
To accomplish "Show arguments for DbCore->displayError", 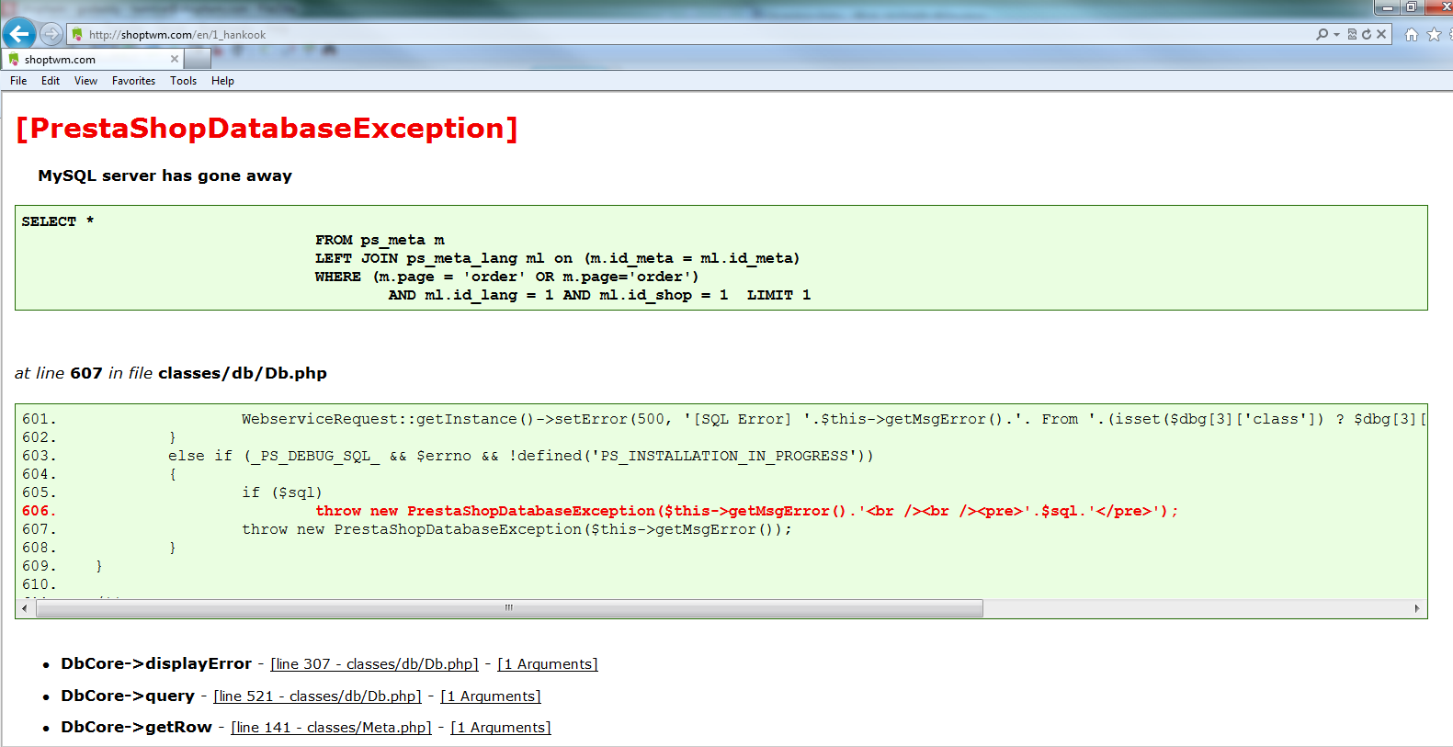I will click(x=548, y=664).
